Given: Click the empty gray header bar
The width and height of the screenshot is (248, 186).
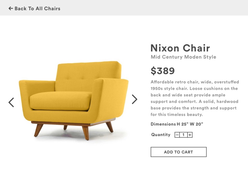Looking at the screenshot, I should pyautogui.click(x=155, y=8).
